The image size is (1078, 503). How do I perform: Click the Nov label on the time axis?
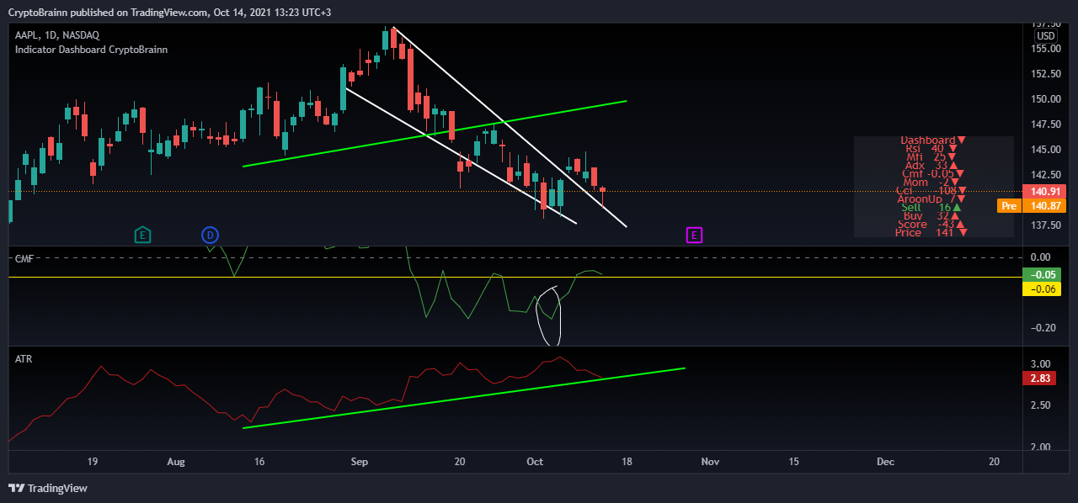pos(710,462)
